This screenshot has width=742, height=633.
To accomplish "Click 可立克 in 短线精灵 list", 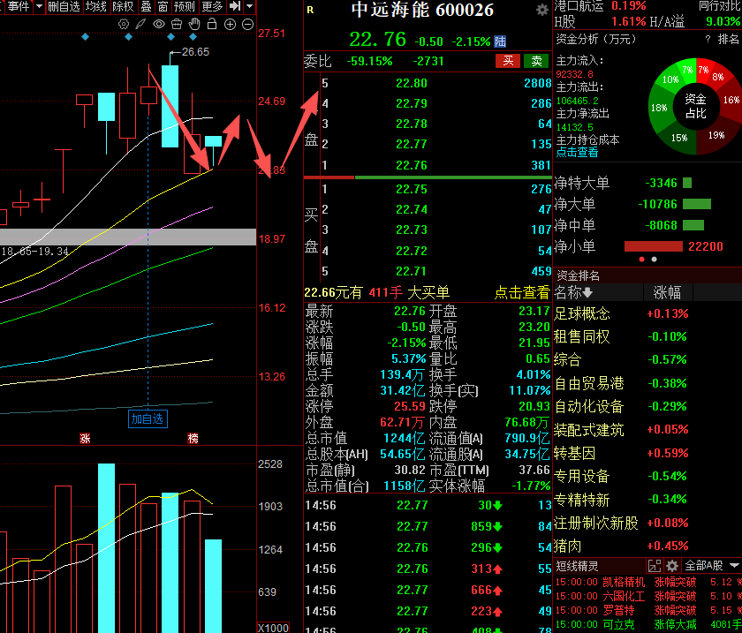I will coord(618,624).
